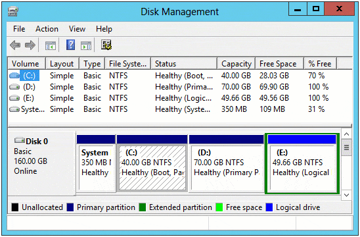Open the Help menu
Viewport: 360px width, 237px height.
coord(104,29)
